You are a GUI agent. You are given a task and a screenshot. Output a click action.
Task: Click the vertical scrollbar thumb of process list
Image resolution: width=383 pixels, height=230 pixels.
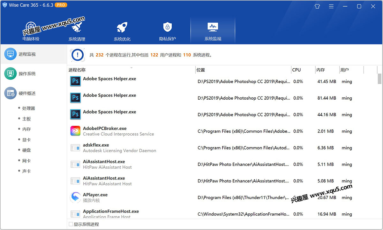[x=379, y=78]
